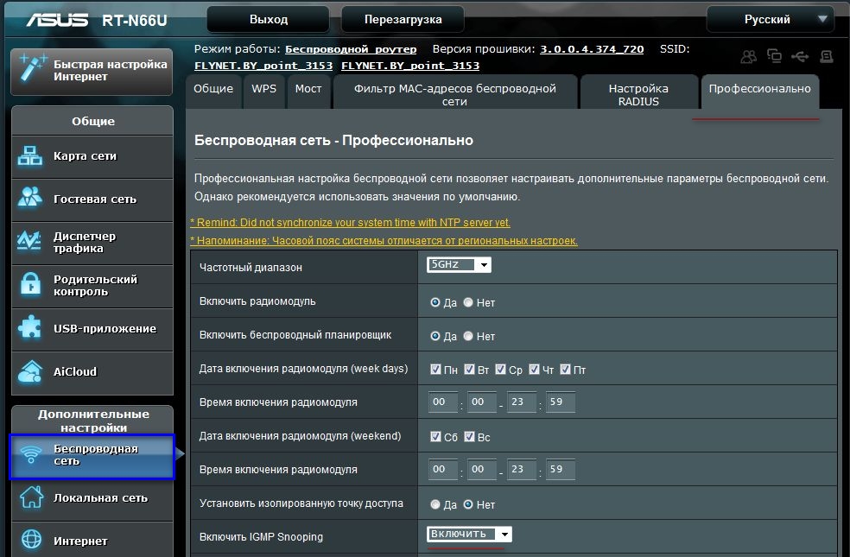Open the Родительский контроль padlock icon

30,284
